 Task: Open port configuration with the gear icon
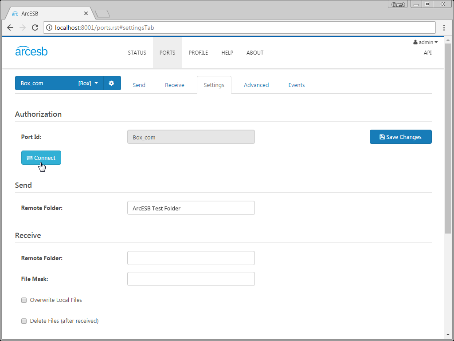[111, 83]
